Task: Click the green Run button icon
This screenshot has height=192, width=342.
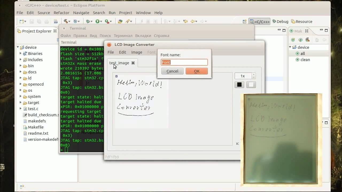Action: click(98, 21)
